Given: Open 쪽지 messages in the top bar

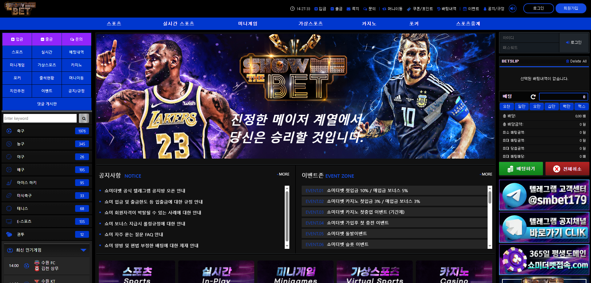Looking at the screenshot, I should [353, 9].
